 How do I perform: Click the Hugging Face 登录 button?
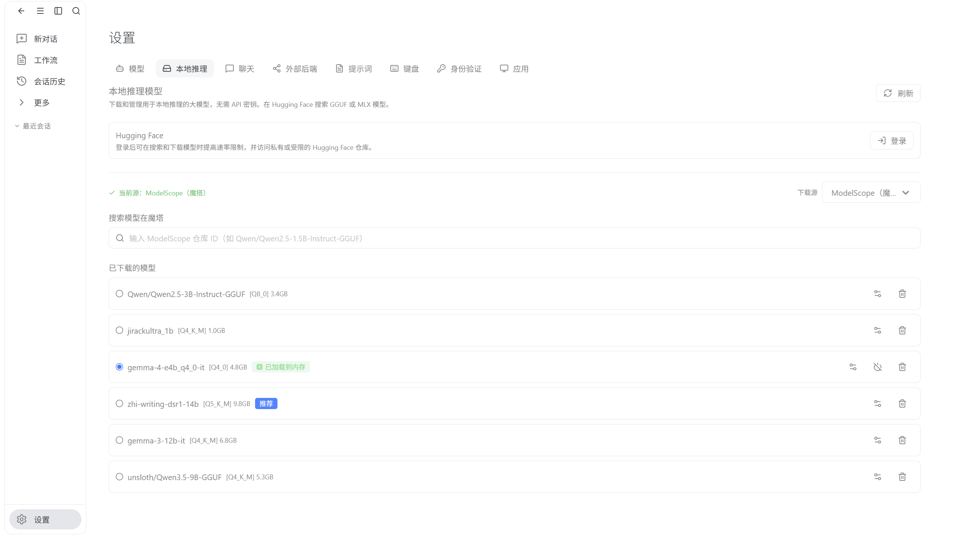point(892,140)
